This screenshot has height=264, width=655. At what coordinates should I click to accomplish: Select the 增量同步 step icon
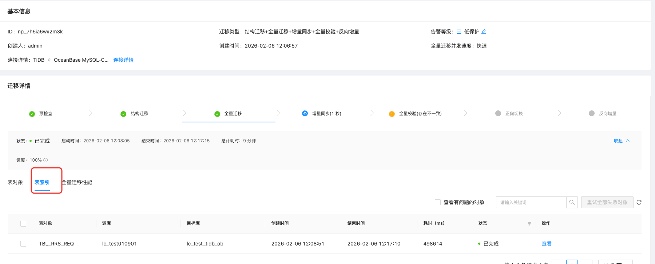point(305,113)
